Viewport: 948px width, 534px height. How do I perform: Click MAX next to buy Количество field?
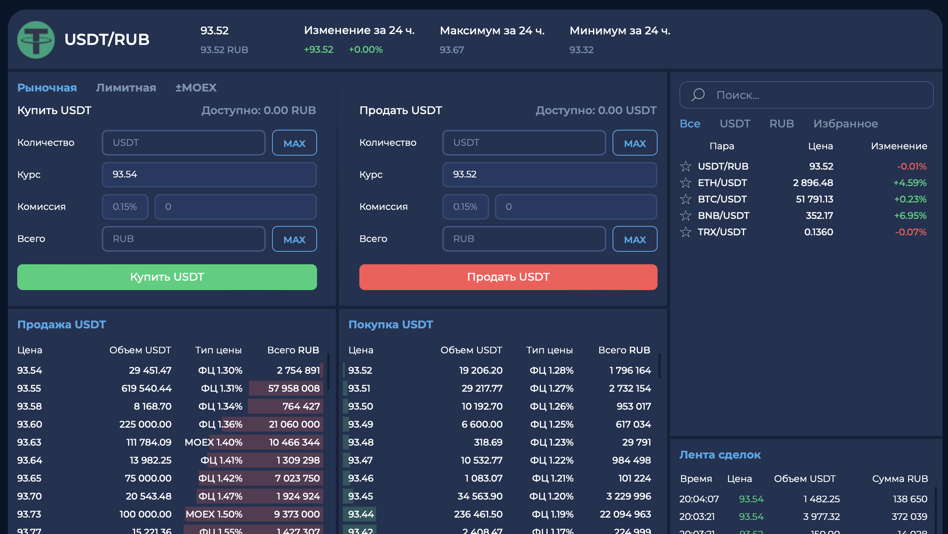coord(294,143)
